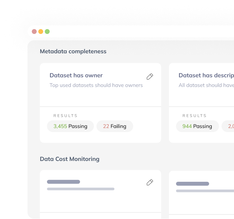Click pencil icon in first Data Cost Monitoring card
This screenshot has width=234, height=219.
[150, 182]
